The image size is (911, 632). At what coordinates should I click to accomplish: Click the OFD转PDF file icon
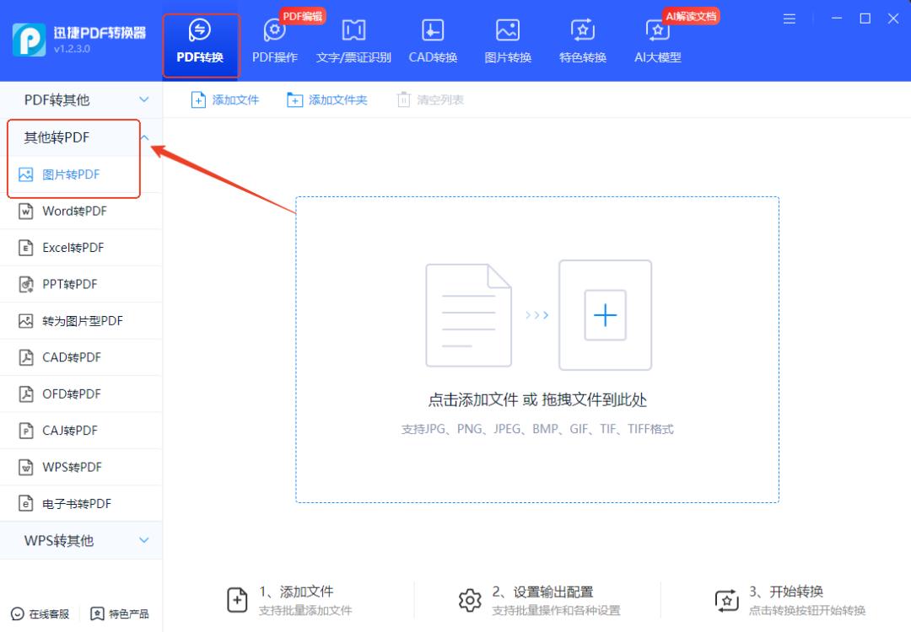point(26,394)
